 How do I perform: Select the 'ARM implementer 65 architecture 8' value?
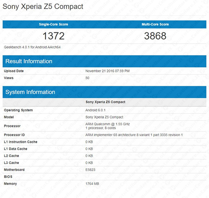(x=134, y=135)
